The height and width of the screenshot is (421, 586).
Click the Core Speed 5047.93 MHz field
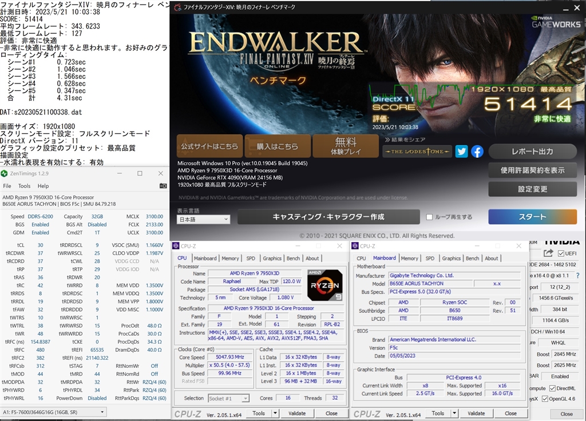(x=230, y=357)
